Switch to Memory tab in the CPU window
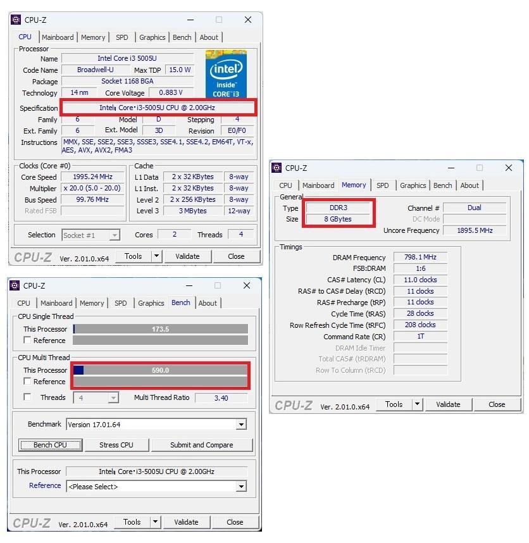 tap(93, 37)
